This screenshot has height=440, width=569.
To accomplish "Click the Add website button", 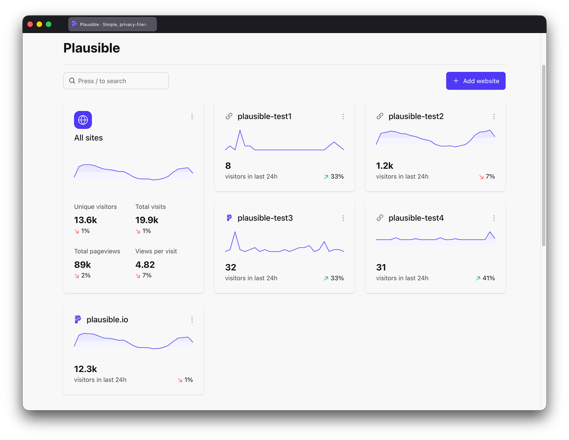I will [475, 81].
